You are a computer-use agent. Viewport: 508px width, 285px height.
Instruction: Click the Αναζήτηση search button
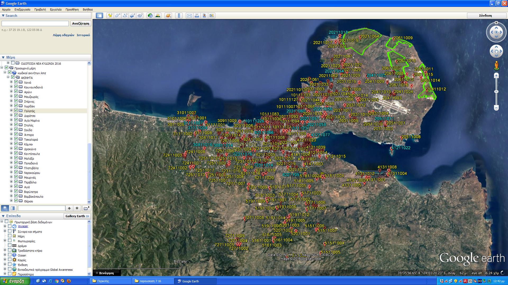81,23
